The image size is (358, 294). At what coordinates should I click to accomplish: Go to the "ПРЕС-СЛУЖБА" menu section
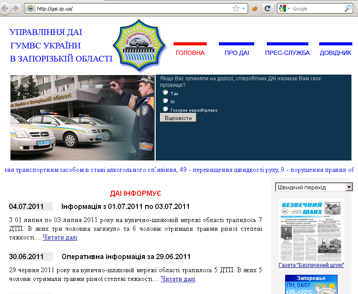click(287, 53)
